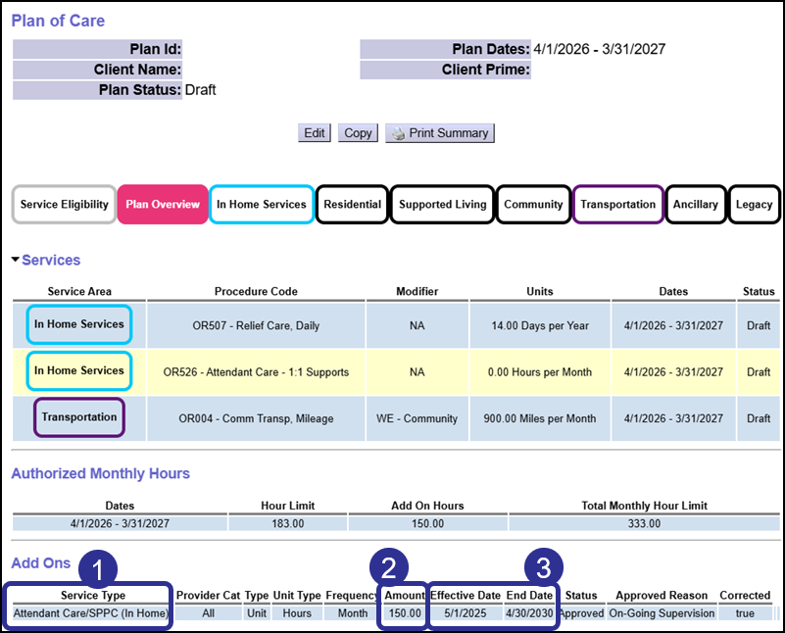Viewport: 785px width, 633px height.
Task: Click the In Home Services link for OR507
Action: [78, 323]
